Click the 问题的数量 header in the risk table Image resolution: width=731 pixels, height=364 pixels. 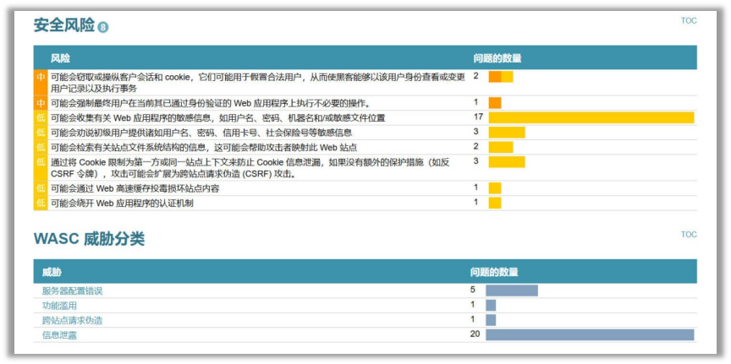[497, 58]
